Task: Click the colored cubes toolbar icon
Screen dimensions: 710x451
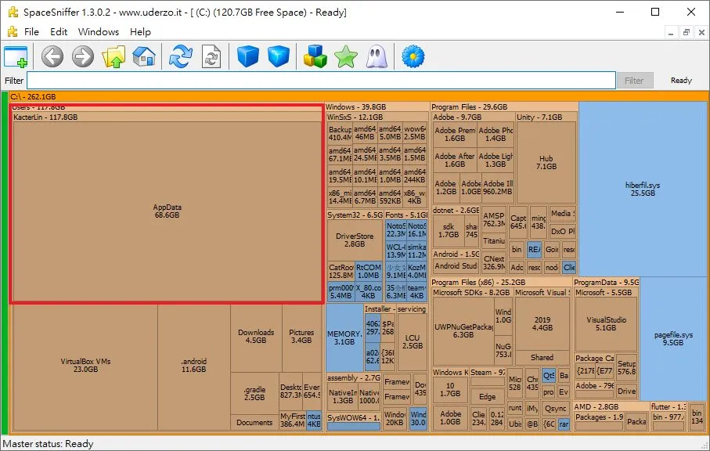Action: pyautogui.click(x=315, y=57)
